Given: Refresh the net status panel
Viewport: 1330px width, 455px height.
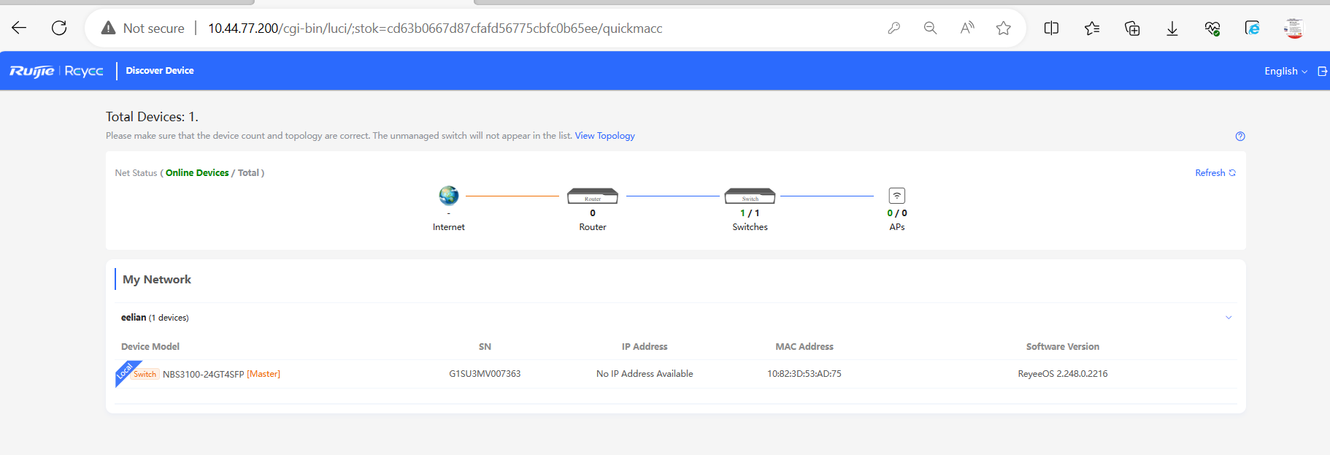Looking at the screenshot, I should coord(1215,173).
